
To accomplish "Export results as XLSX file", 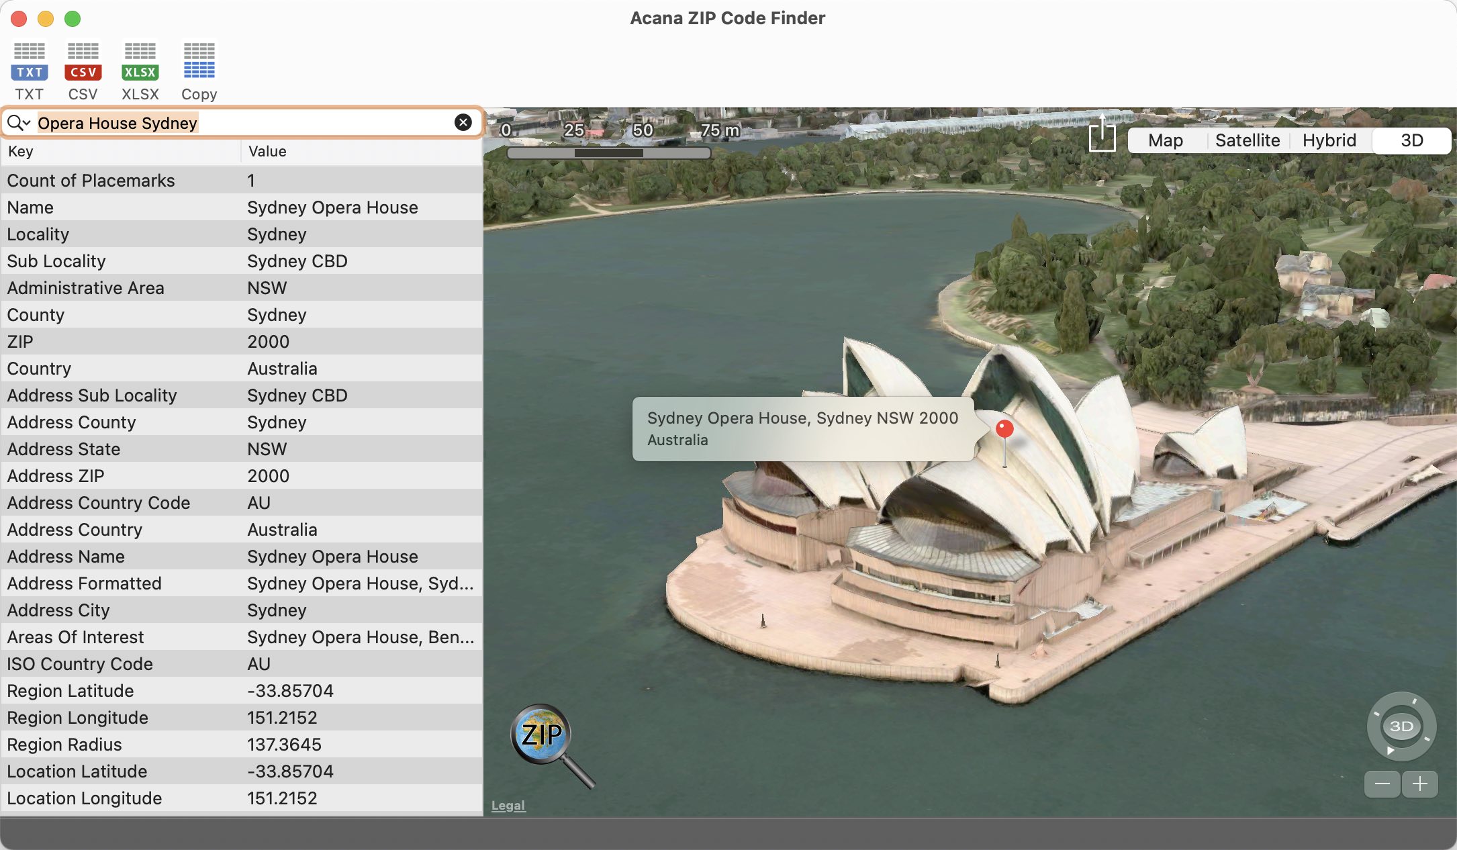I will [x=140, y=70].
